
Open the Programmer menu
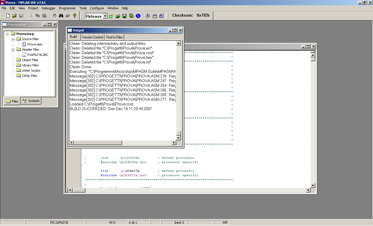67,8
